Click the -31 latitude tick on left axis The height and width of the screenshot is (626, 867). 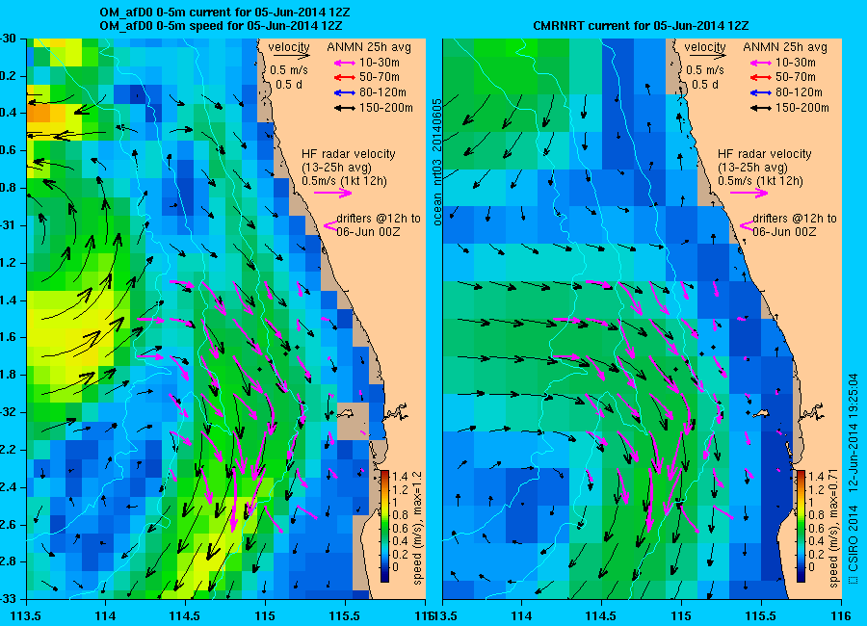tap(8, 225)
